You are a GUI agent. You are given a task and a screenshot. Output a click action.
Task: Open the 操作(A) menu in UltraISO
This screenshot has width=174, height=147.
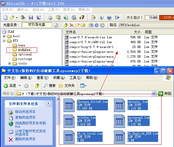tap(23, 10)
